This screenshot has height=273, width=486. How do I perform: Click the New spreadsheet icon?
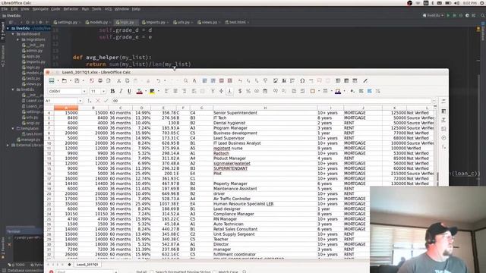[52, 81]
